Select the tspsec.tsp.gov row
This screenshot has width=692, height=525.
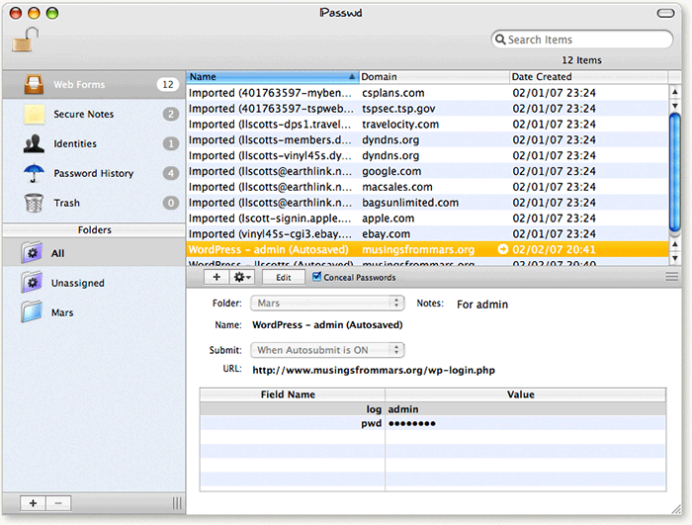click(x=427, y=108)
